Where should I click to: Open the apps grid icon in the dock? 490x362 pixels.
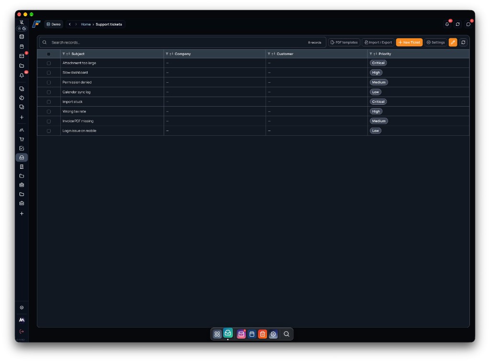pos(217,334)
